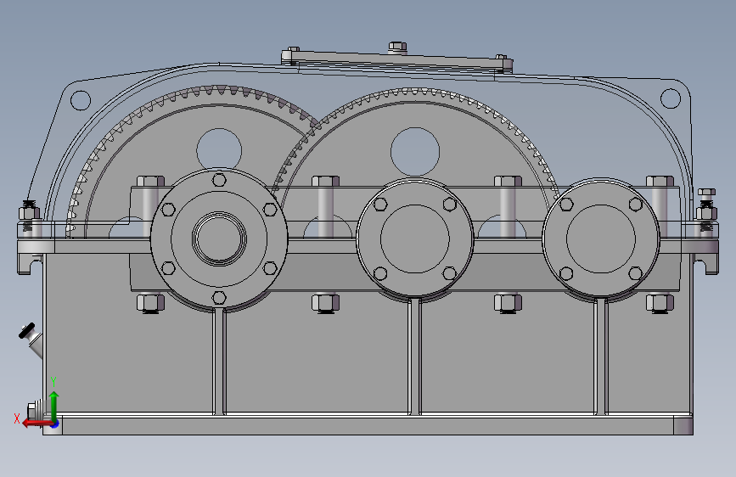Screen dimensions: 736x477
Task: Select the rightmost bearing end cover
Action: pos(601,238)
